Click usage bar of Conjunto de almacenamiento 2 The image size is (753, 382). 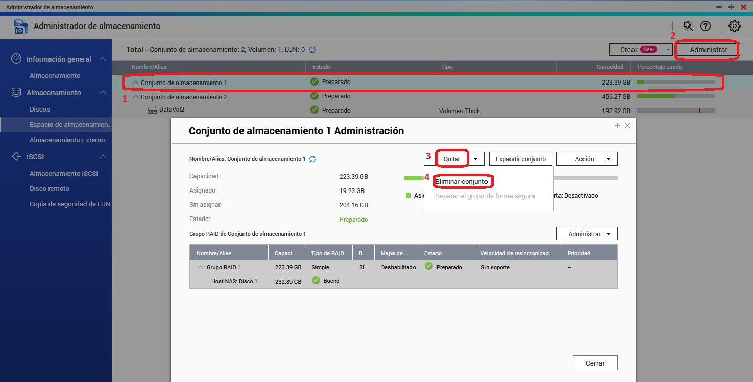click(675, 96)
